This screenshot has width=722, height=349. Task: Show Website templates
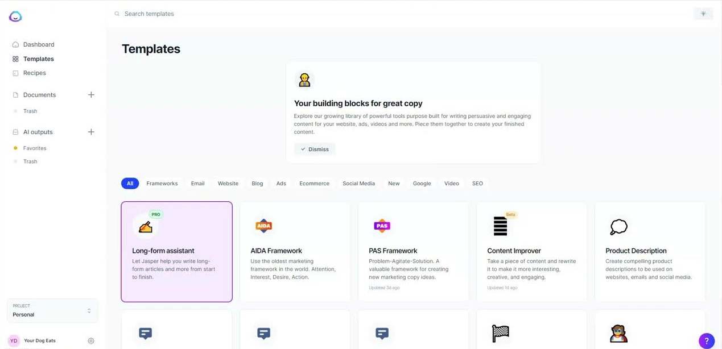click(x=228, y=184)
